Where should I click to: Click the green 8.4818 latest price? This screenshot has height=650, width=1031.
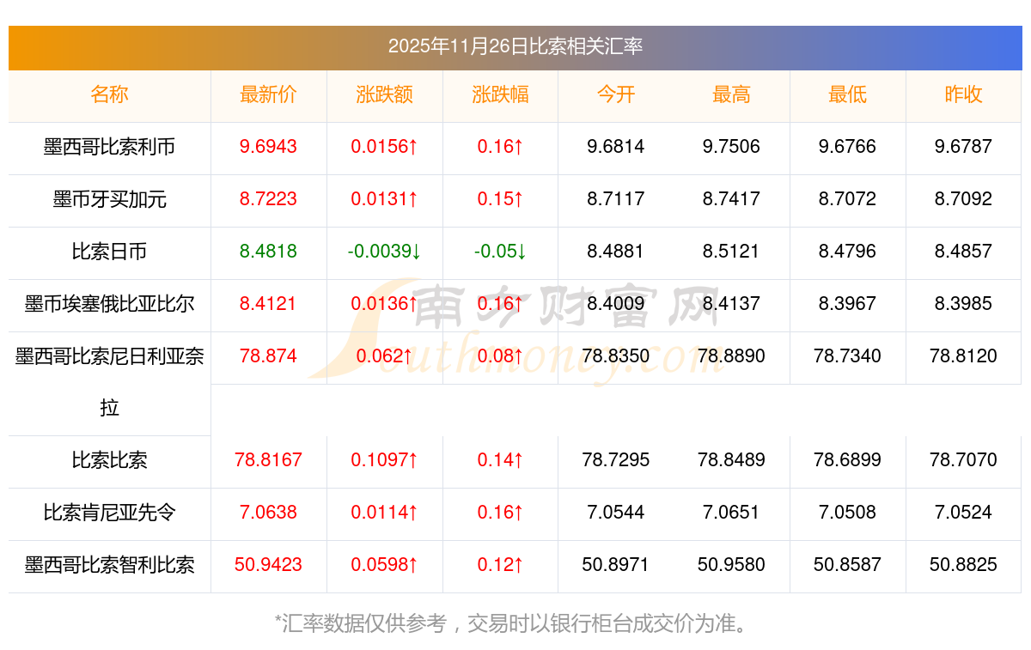[x=268, y=252]
